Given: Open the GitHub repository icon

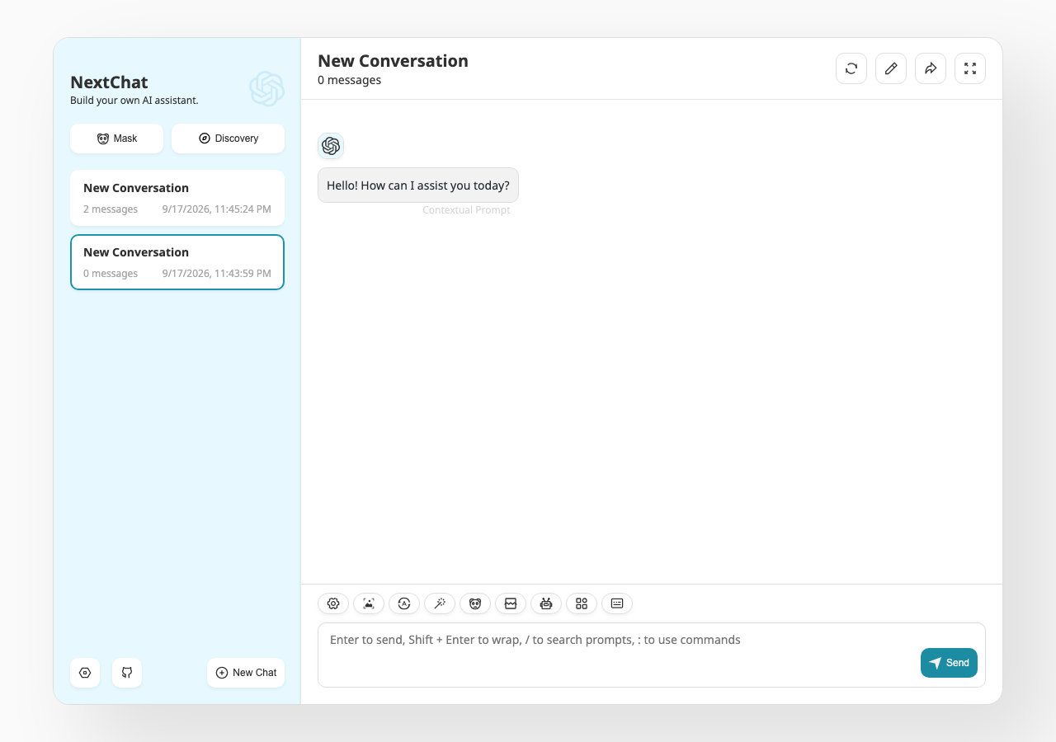Looking at the screenshot, I should click(127, 673).
